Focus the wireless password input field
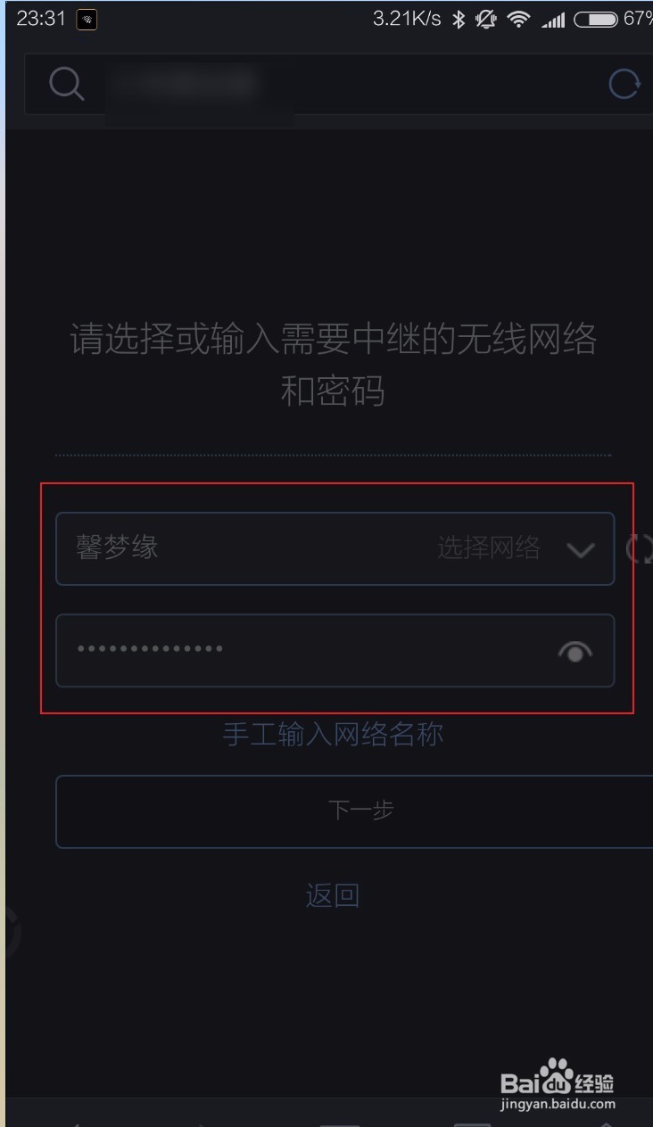653x1127 pixels. point(335,651)
